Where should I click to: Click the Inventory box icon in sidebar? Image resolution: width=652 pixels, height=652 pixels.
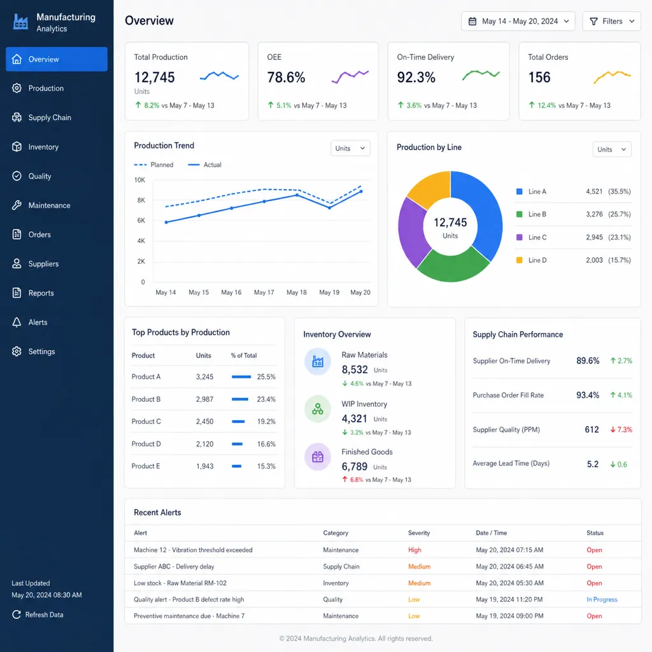point(17,147)
